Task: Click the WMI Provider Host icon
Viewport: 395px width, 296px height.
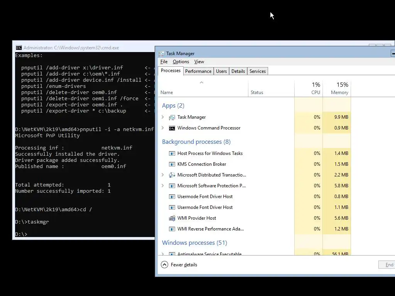Action: (x=172, y=218)
